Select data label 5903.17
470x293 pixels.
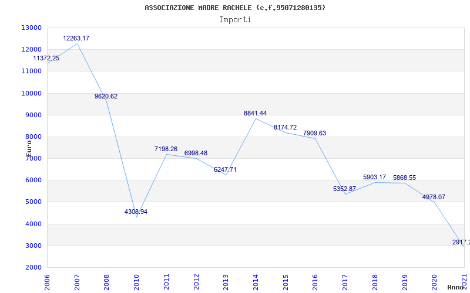click(374, 177)
